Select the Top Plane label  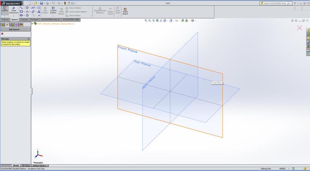tap(142, 63)
